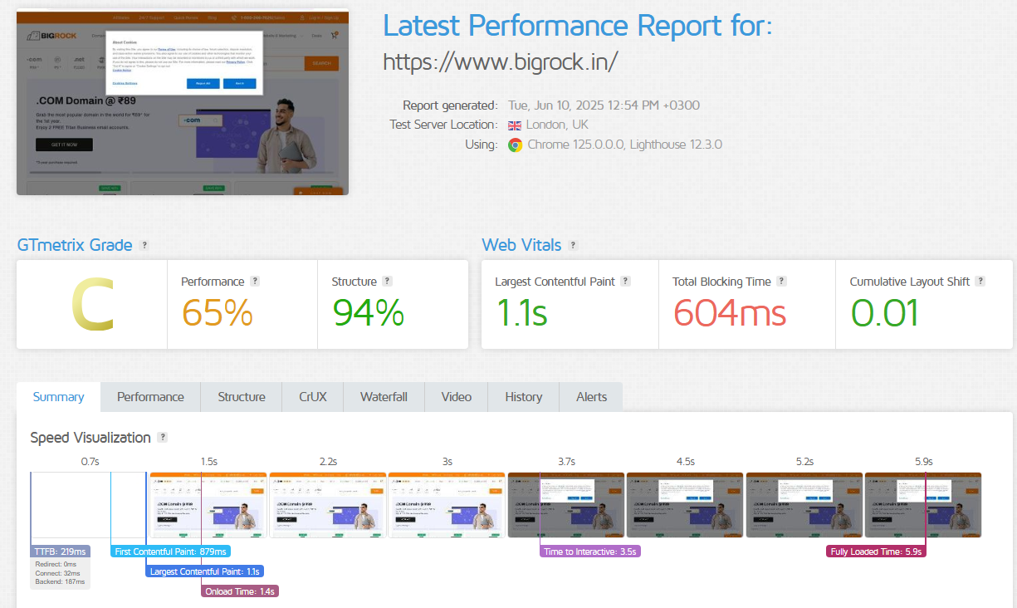Click the 0.01 layout shift value

click(x=885, y=313)
